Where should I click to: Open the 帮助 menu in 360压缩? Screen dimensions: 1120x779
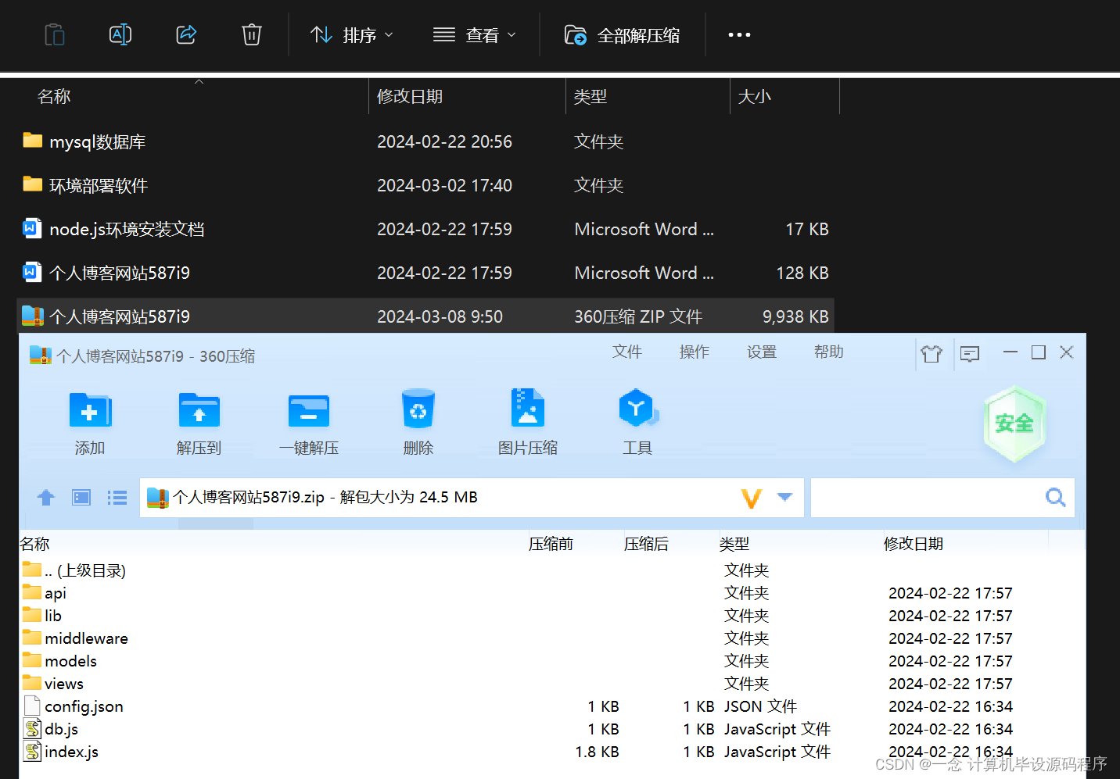828,352
